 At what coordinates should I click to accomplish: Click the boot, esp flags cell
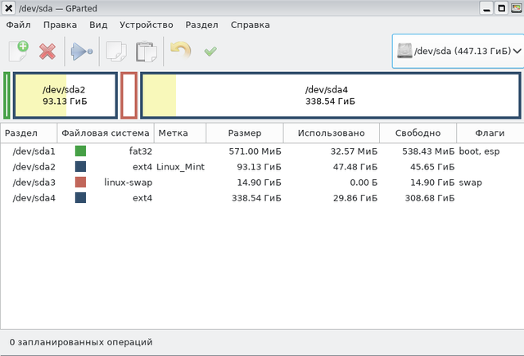479,151
